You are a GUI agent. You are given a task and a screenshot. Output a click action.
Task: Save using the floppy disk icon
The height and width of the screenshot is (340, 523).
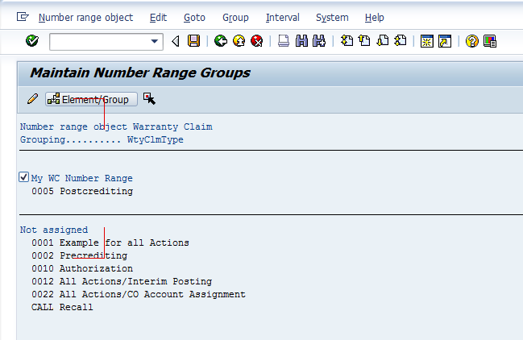point(193,41)
